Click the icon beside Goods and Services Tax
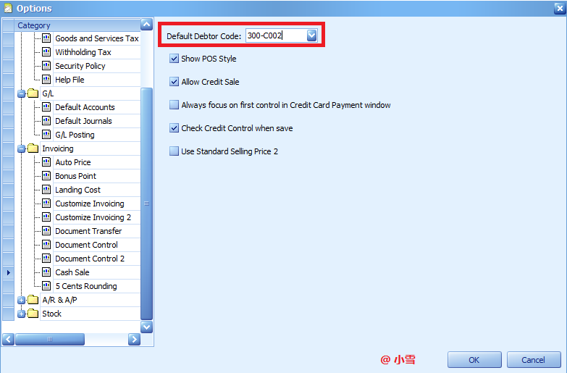The height and width of the screenshot is (373, 567). [46, 38]
